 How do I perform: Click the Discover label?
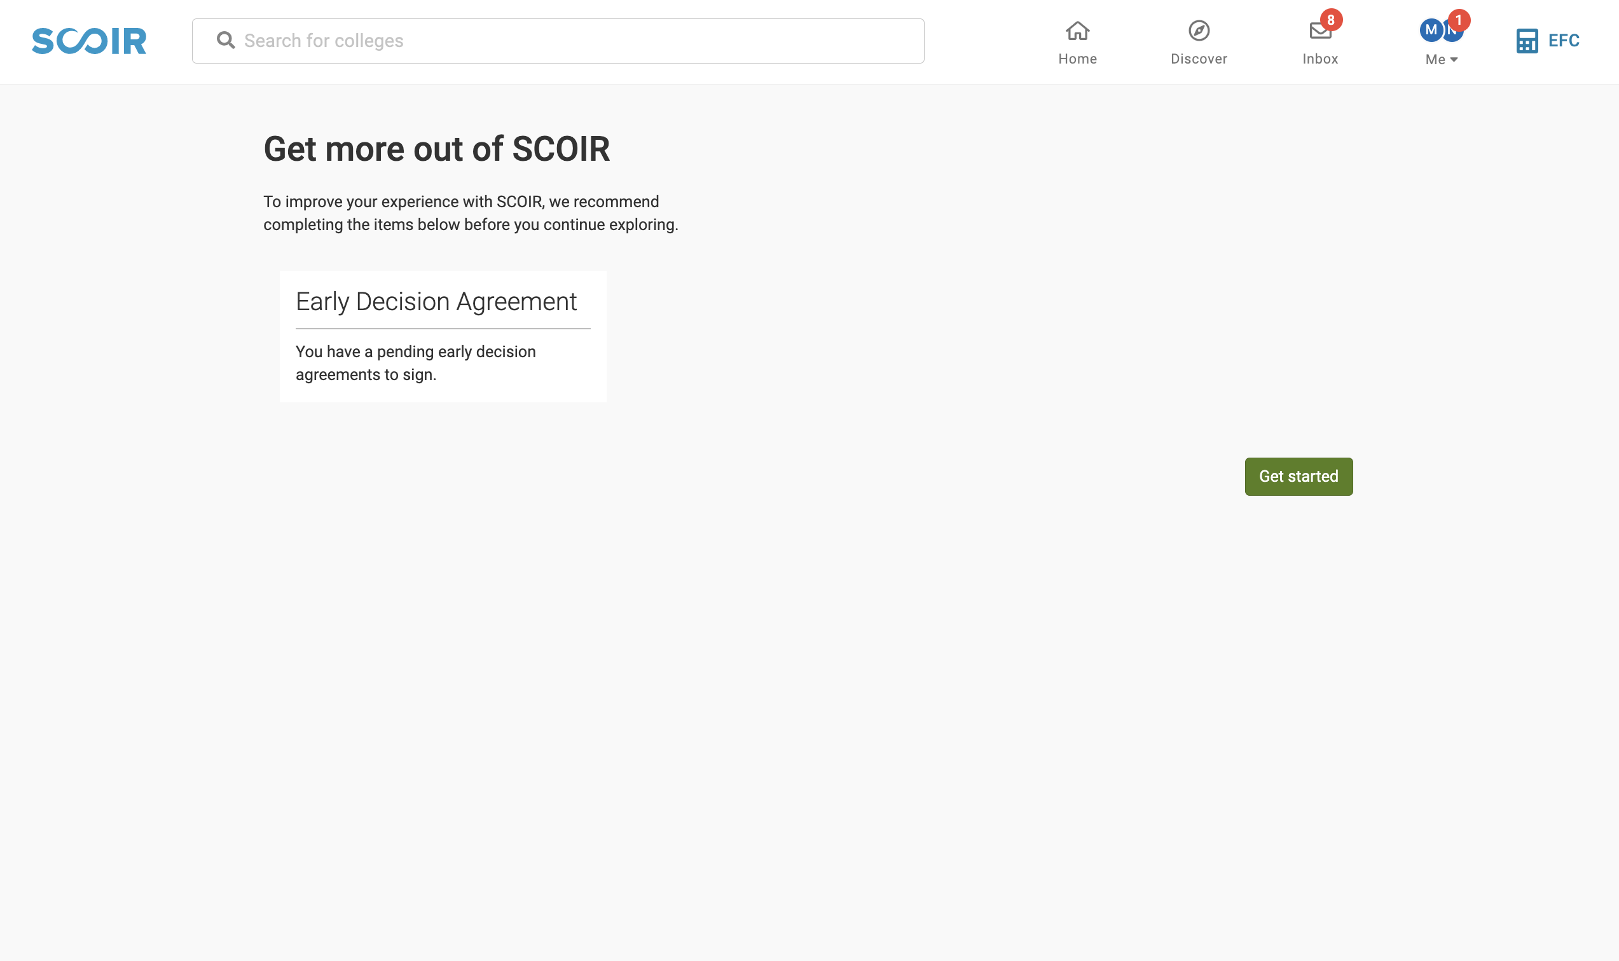coord(1199,59)
